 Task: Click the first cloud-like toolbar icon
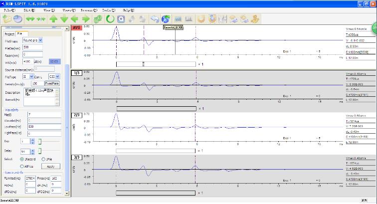tap(233, 19)
